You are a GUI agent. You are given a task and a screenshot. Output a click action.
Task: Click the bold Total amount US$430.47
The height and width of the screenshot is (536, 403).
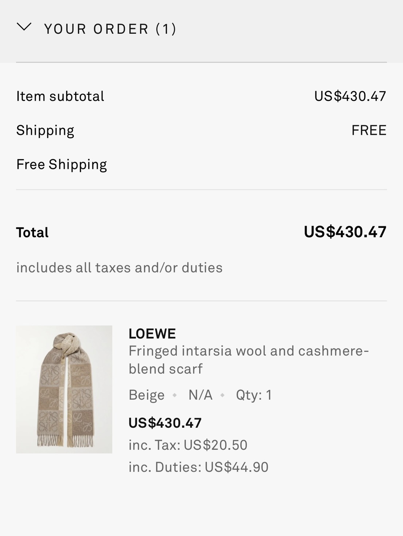click(x=345, y=232)
